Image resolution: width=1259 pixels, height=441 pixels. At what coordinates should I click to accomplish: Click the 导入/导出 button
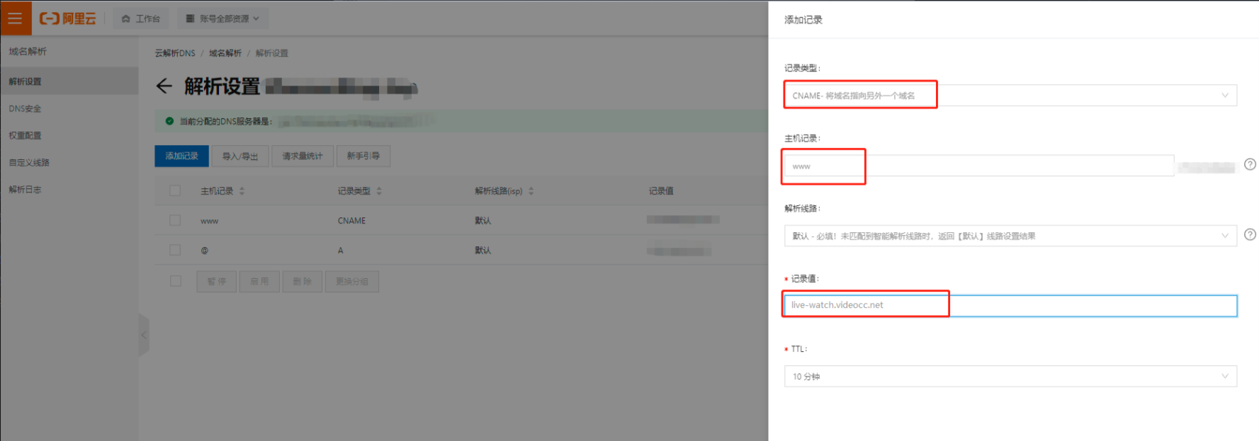240,156
